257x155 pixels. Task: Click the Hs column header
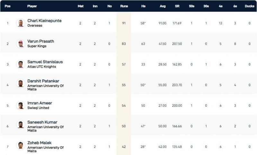[x=143, y=6]
